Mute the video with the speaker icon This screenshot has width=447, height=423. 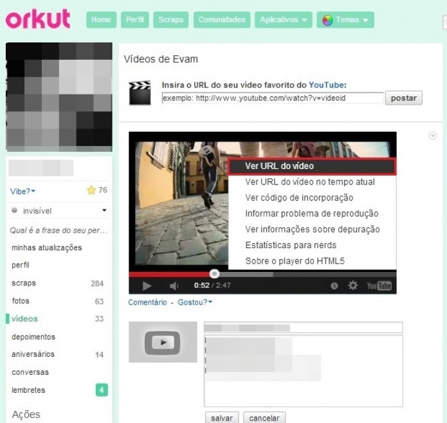[x=174, y=285]
